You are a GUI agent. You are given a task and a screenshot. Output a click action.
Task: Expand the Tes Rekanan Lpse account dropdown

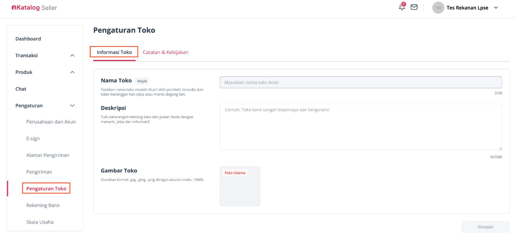pyautogui.click(x=496, y=8)
